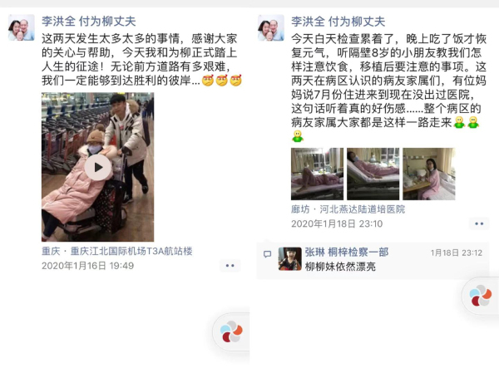The height and width of the screenshot is (373, 499).
Task: Tap the 2020年1月16日 19:49 timestamp
Action: coord(87,266)
